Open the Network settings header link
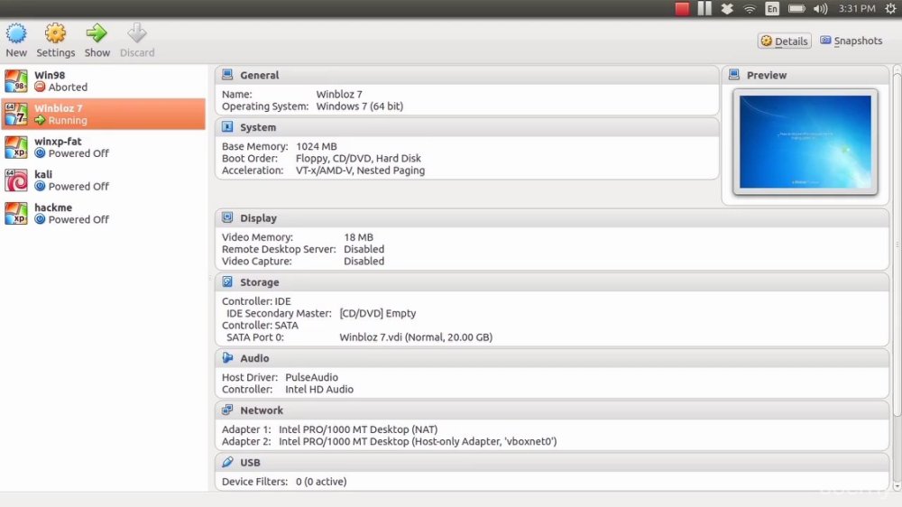The height and width of the screenshot is (507, 902). click(x=262, y=410)
